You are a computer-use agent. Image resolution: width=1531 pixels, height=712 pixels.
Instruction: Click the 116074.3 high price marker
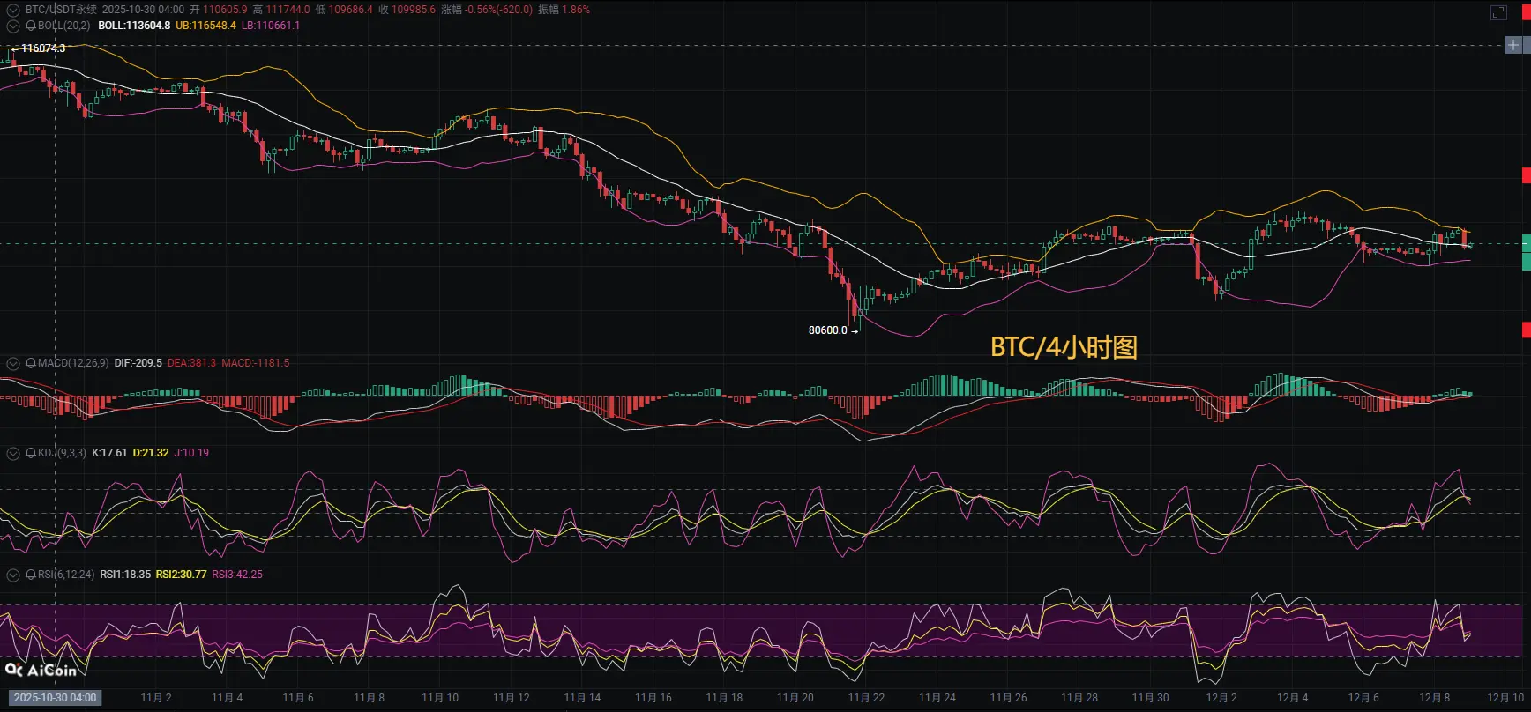pyautogui.click(x=39, y=48)
